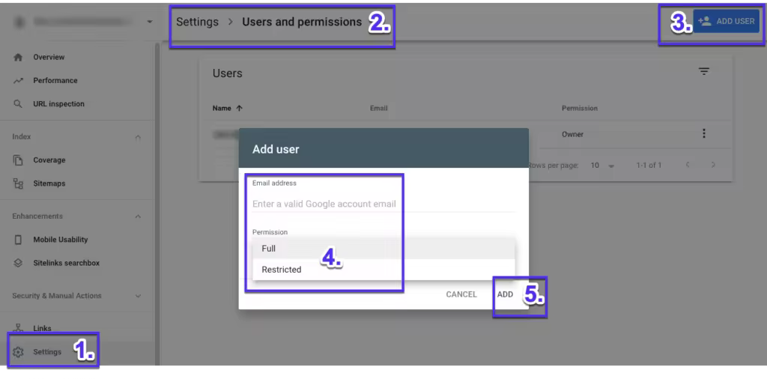Click the Sitelinks searchbox layers icon
Image resolution: width=767 pixels, height=379 pixels.
[x=18, y=263]
